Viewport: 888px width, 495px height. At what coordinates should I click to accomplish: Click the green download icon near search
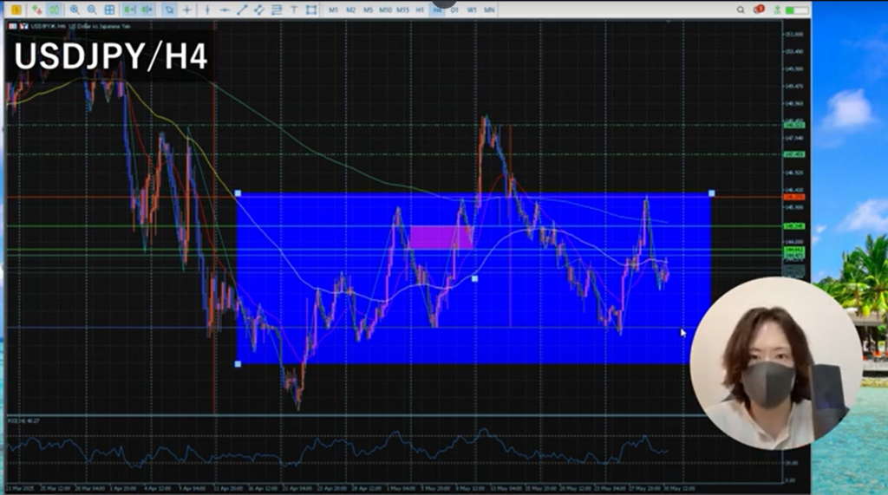coord(778,10)
